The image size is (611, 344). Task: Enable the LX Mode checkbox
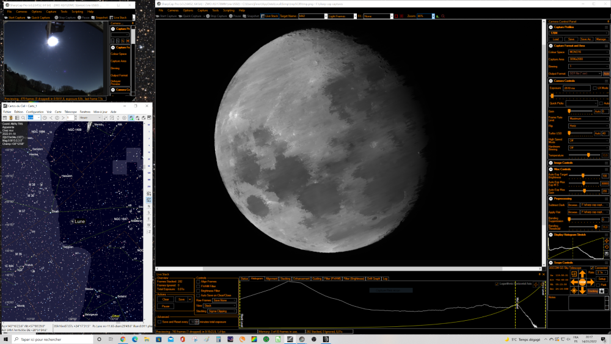[595, 88]
